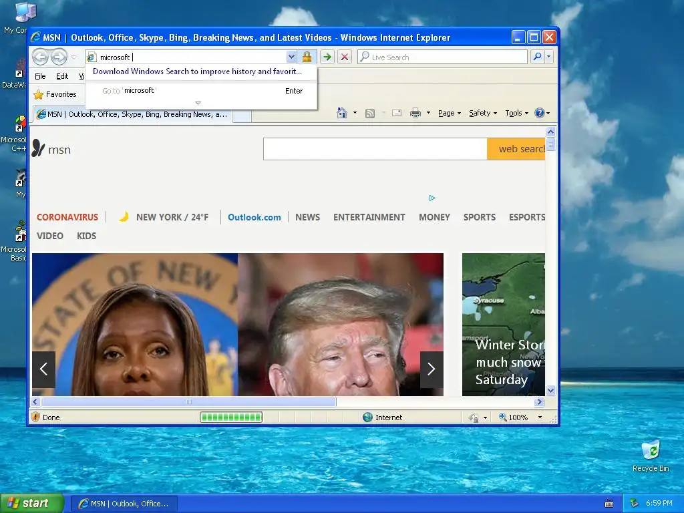Click the status bar shield icon
684x513 pixels.
tap(35, 417)
